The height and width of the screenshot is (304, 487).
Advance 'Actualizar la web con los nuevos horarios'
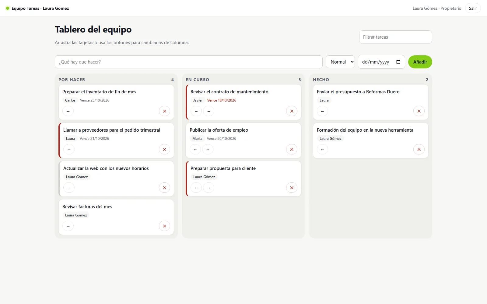[69, 188]
